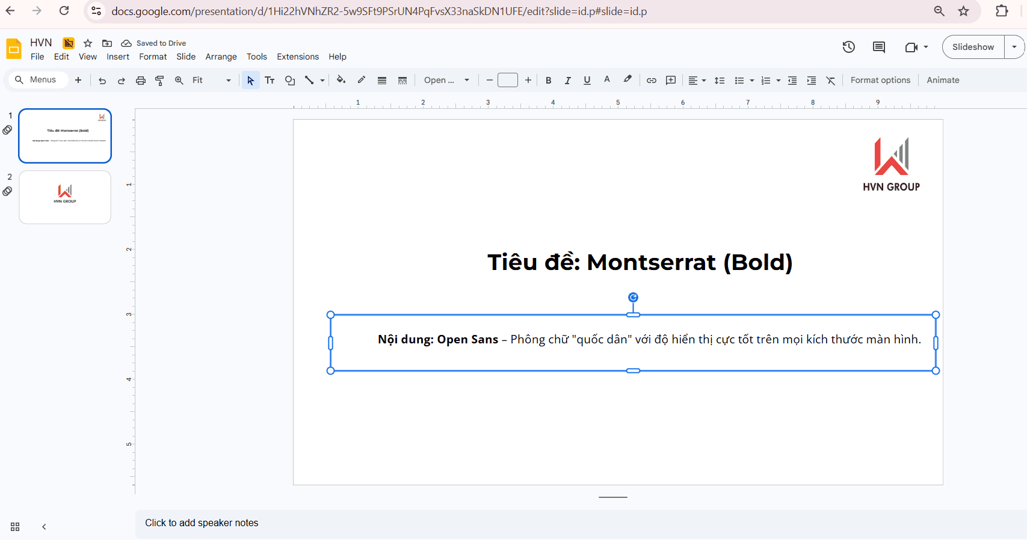Expand the Line tool dropdown arrow
The image size is (1027, 540).
(x=322, y=80)
